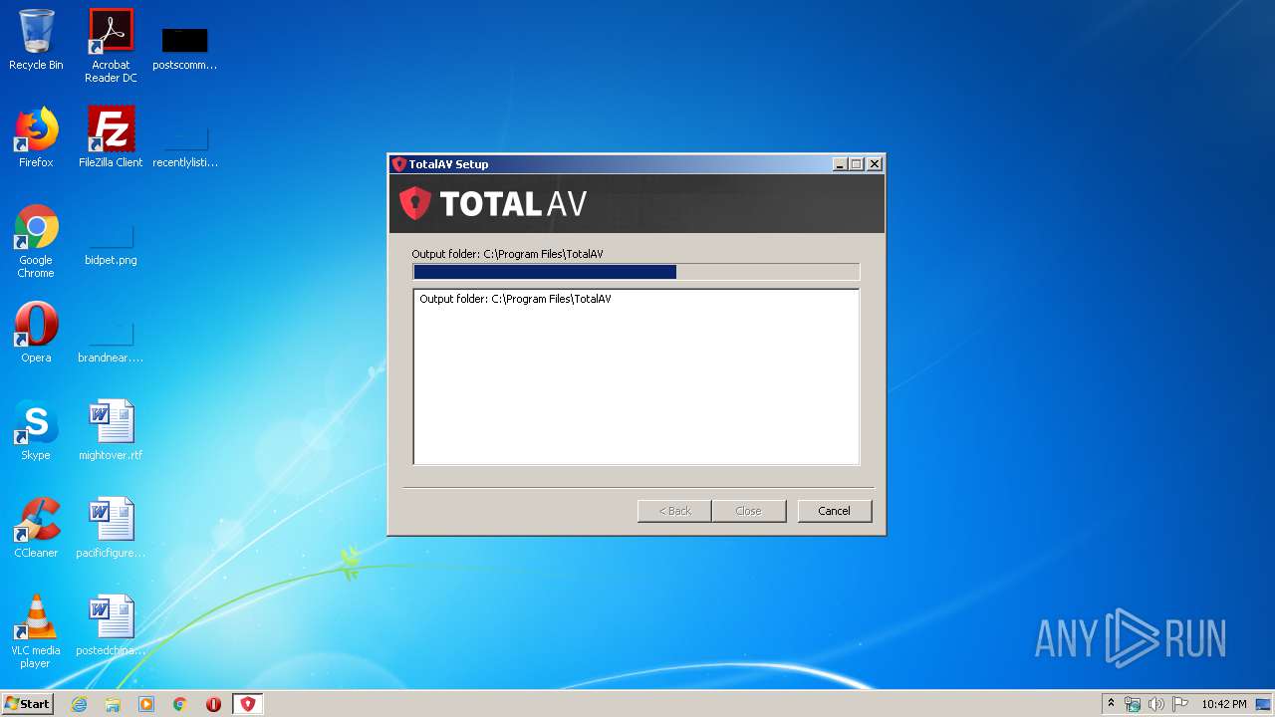
Task: Select the Output folder line in log
Action: point(515,299)
